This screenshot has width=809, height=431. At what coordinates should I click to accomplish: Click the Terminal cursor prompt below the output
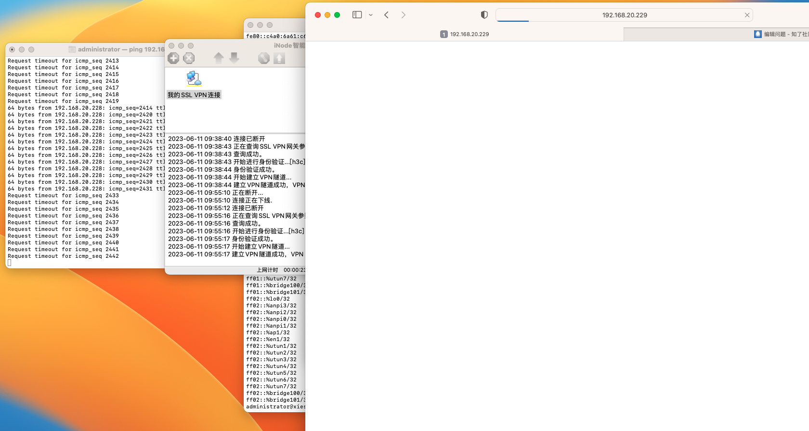(x=9, y=263)
